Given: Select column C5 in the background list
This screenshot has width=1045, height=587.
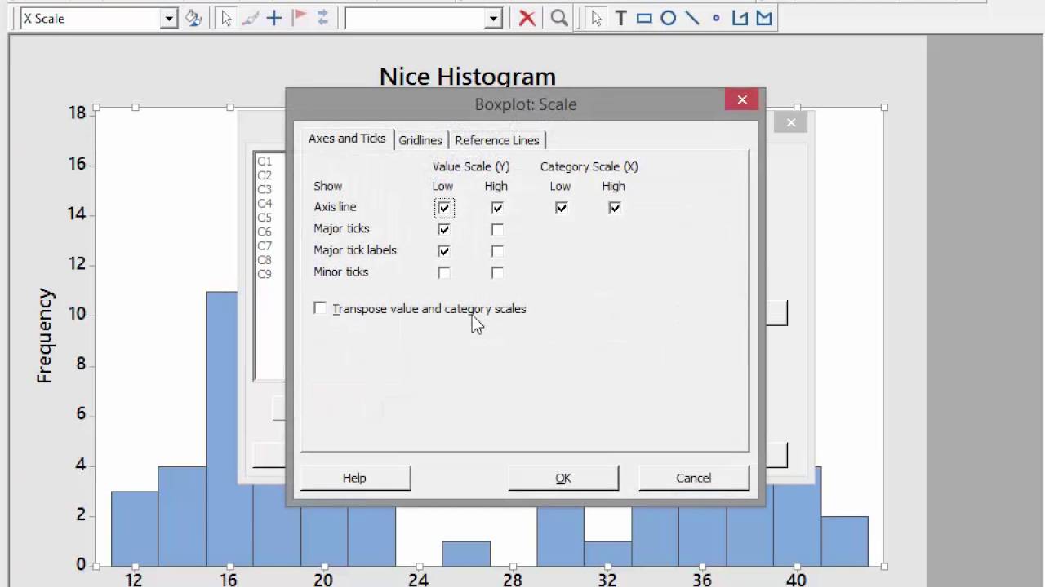Looking at the screenshot, I should click(265, 218).
